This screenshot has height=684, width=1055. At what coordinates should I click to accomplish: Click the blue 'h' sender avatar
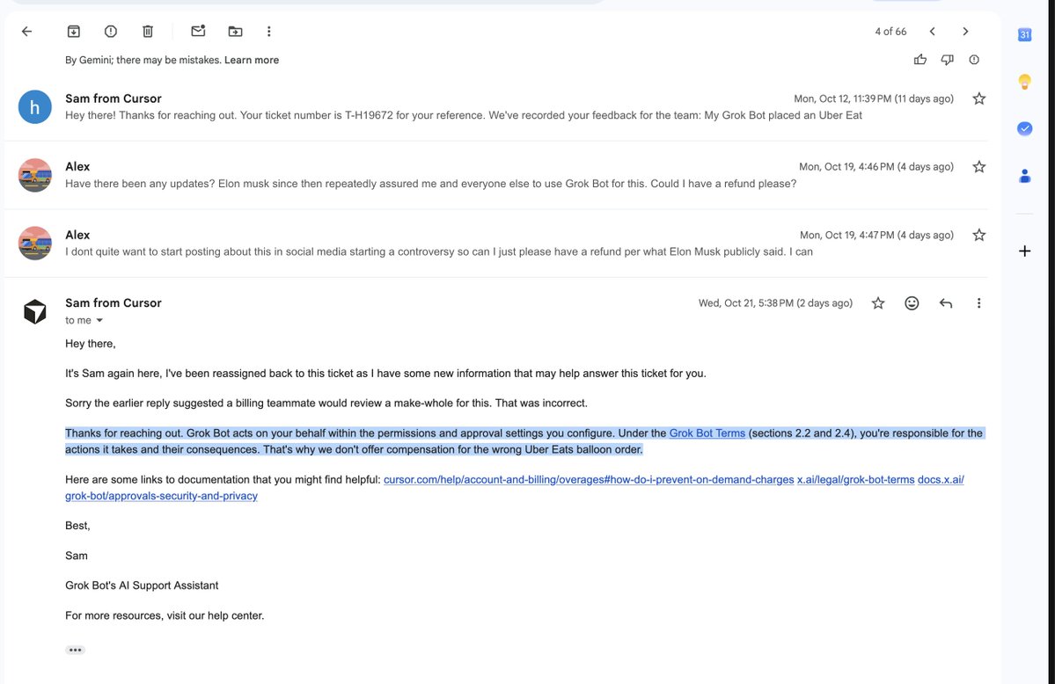tap(35, 107)
